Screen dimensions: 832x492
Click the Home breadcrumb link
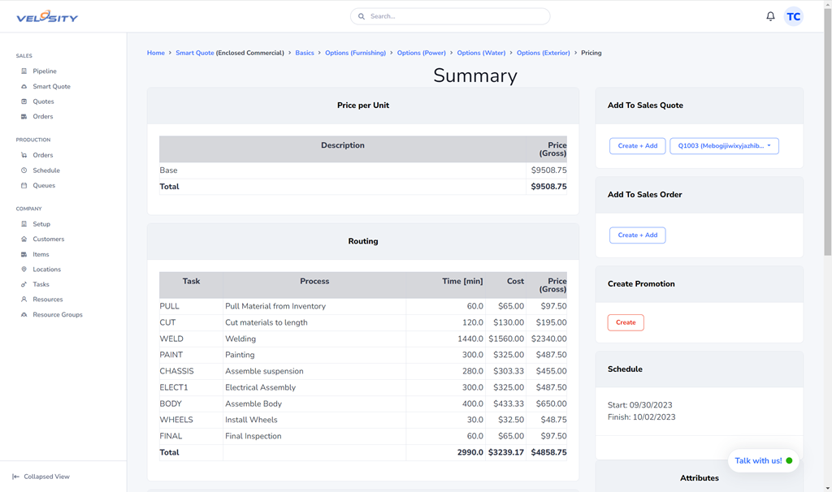(x=155, y=53)
